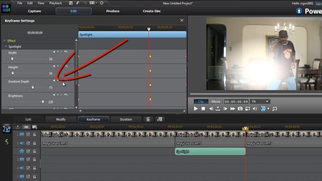The width and height of the screenshot is (322, 181).
Task: Click the save project disk icon
Action: pyautogui.click(x=71, y=3)
